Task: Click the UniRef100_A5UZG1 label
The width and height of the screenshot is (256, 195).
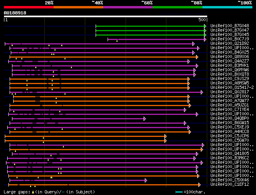Action: [x=230, y=105]
